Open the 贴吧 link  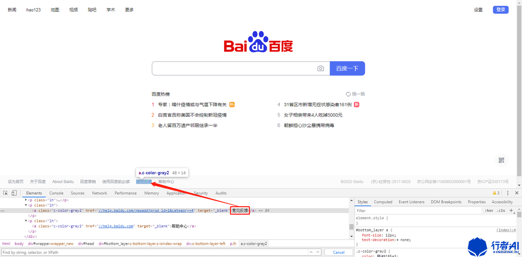pyautogui.click(x=92, y=10)
